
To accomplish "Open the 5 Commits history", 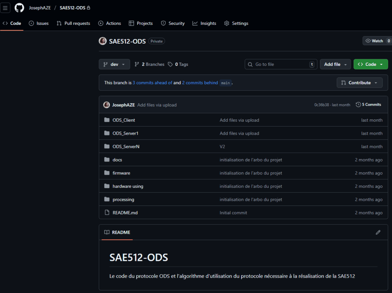I will tap(368, 104).
